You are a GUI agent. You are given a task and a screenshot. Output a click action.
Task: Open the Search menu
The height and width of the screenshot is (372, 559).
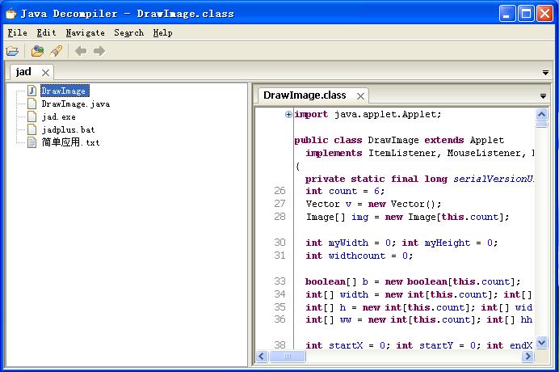click(x=128, y=32)
